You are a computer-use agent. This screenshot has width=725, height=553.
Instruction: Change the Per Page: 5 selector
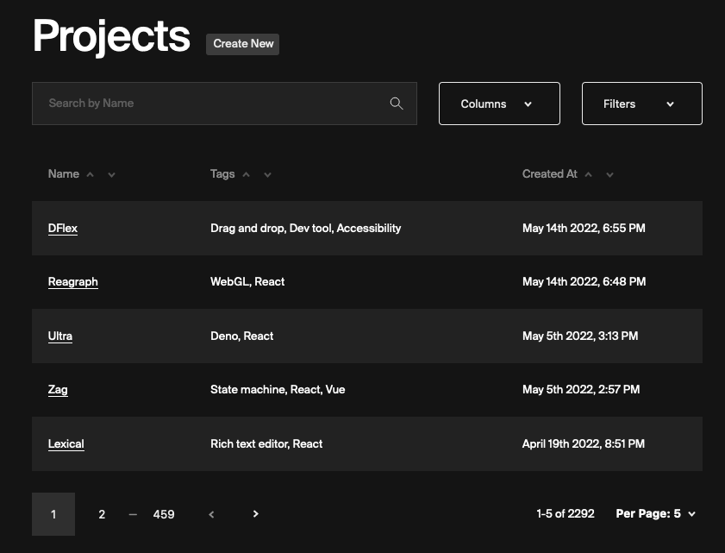[x=655, y=514]
